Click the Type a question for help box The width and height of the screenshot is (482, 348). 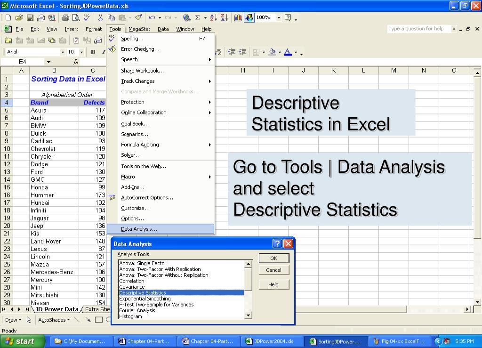tap(418, 29)
